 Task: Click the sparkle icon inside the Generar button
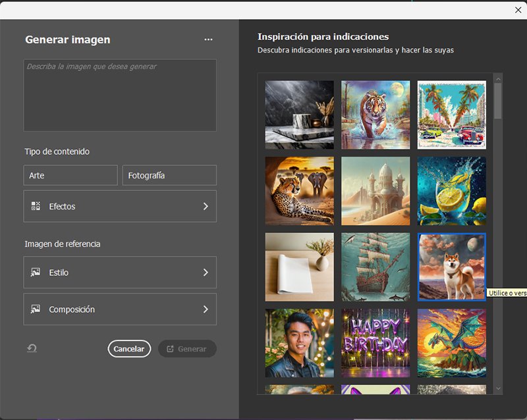point(171,349)
